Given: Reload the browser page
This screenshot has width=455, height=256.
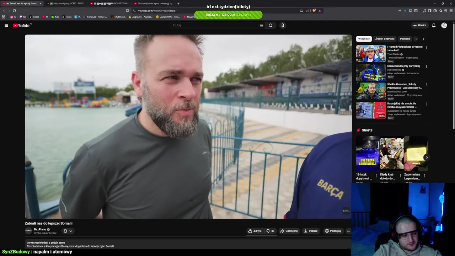Looking at the screenshot, I should pyautogui.click(x=15, y=11).
